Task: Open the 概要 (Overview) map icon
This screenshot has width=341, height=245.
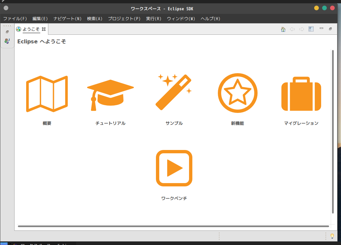Action: point(47,94)
